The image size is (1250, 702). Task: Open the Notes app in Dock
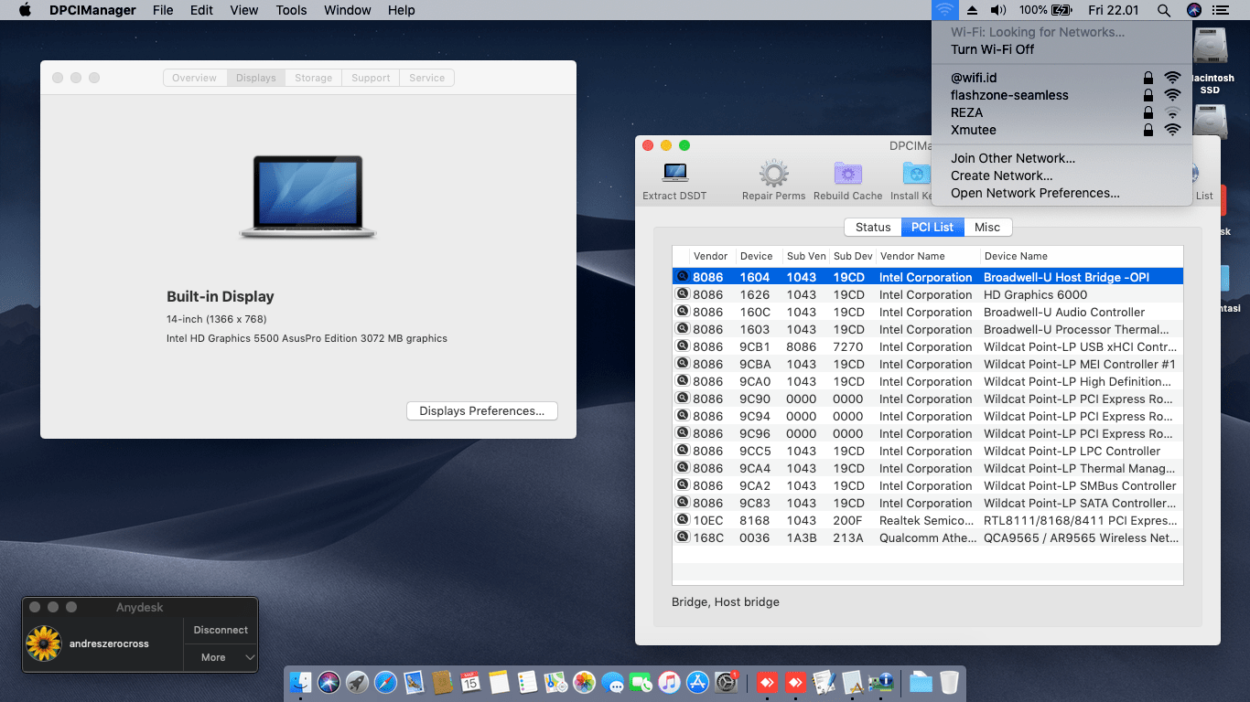(499, 682)
